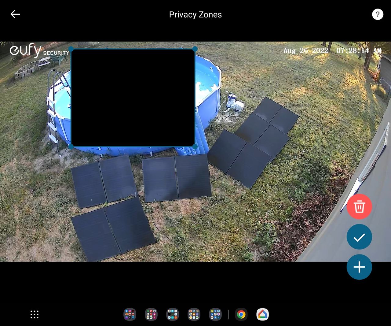Open help with the question mark icon
This screenshot has width=391, height=326.
point(378,14)
